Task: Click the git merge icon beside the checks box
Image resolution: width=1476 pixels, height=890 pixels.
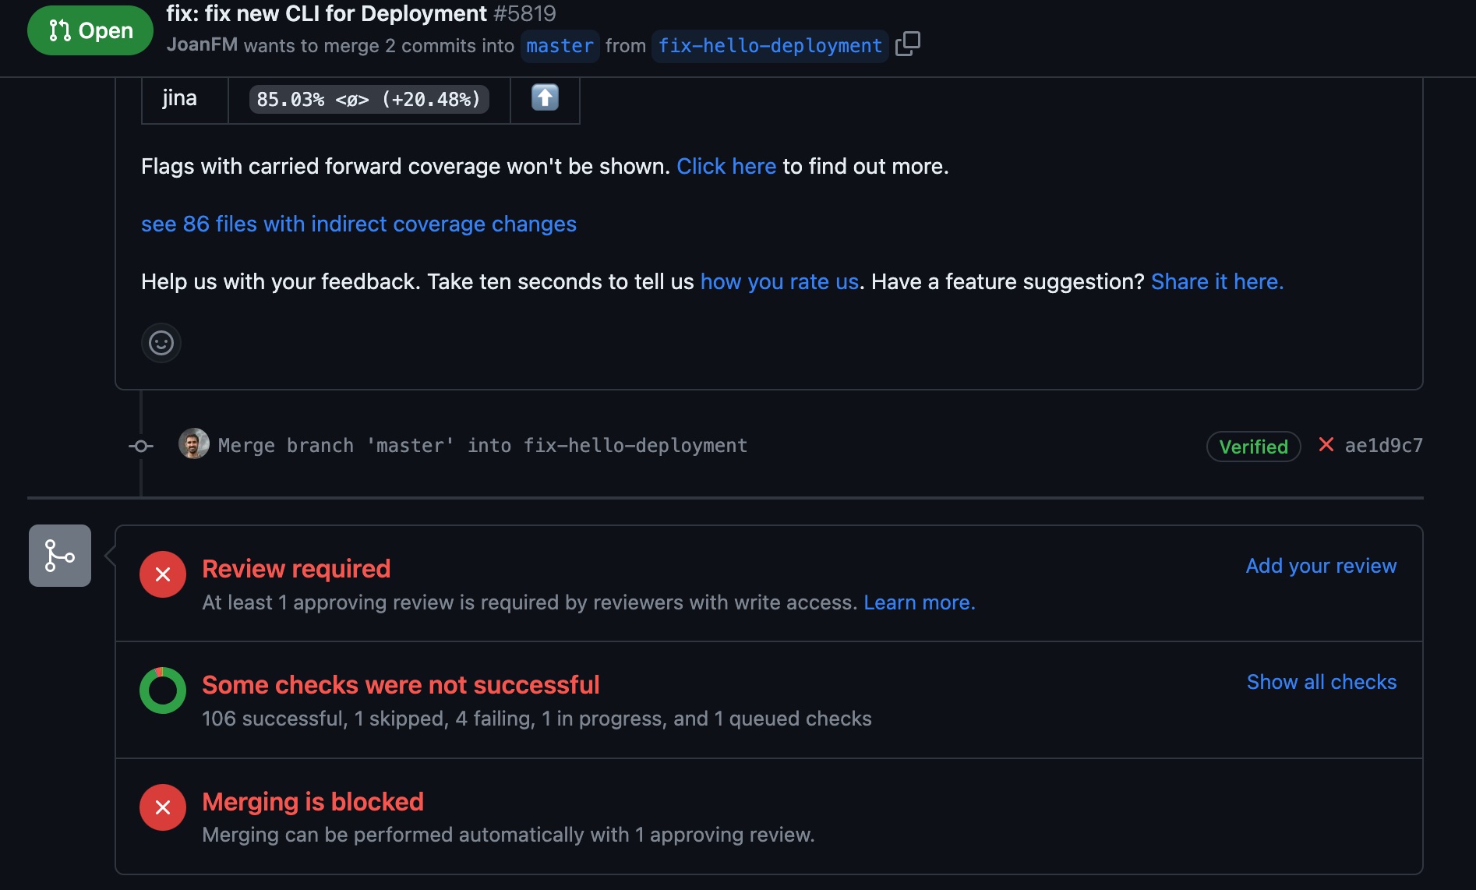Action: (59, 555)
